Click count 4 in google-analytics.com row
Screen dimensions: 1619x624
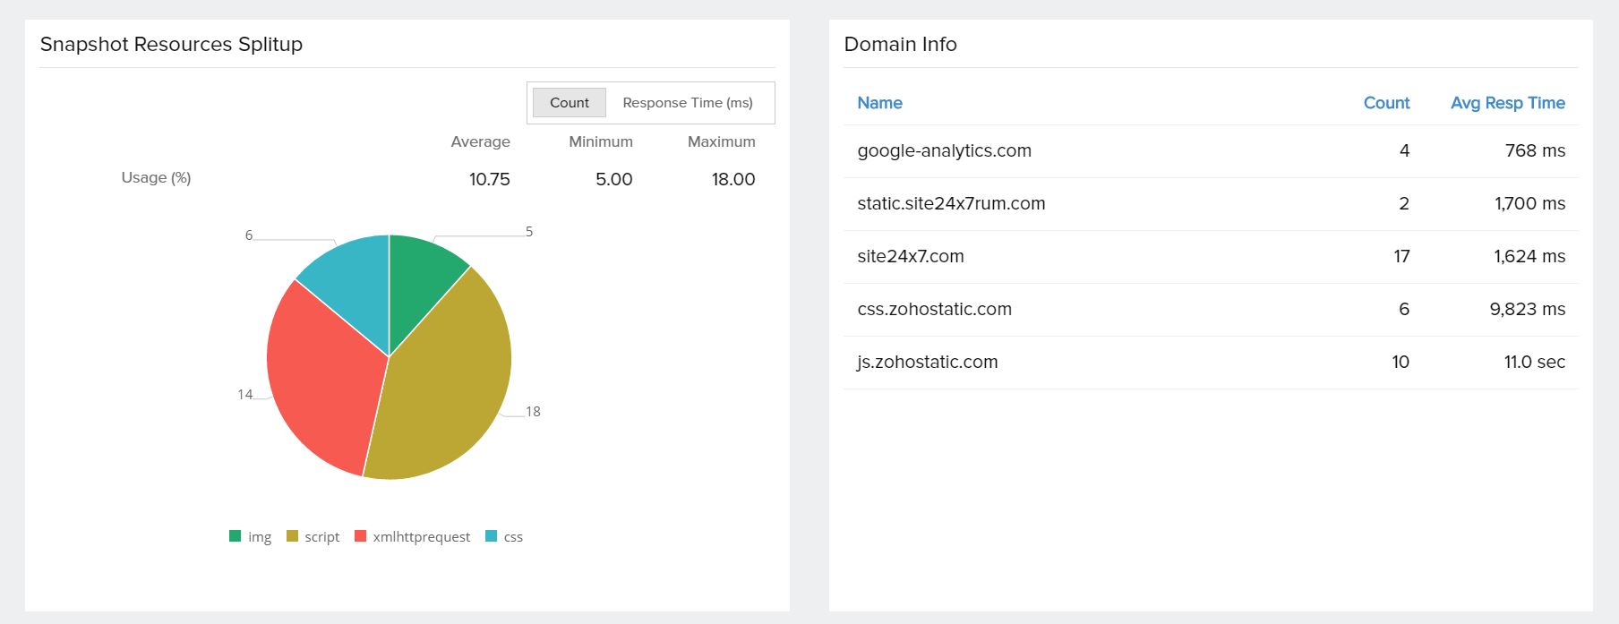point(1404,151)
